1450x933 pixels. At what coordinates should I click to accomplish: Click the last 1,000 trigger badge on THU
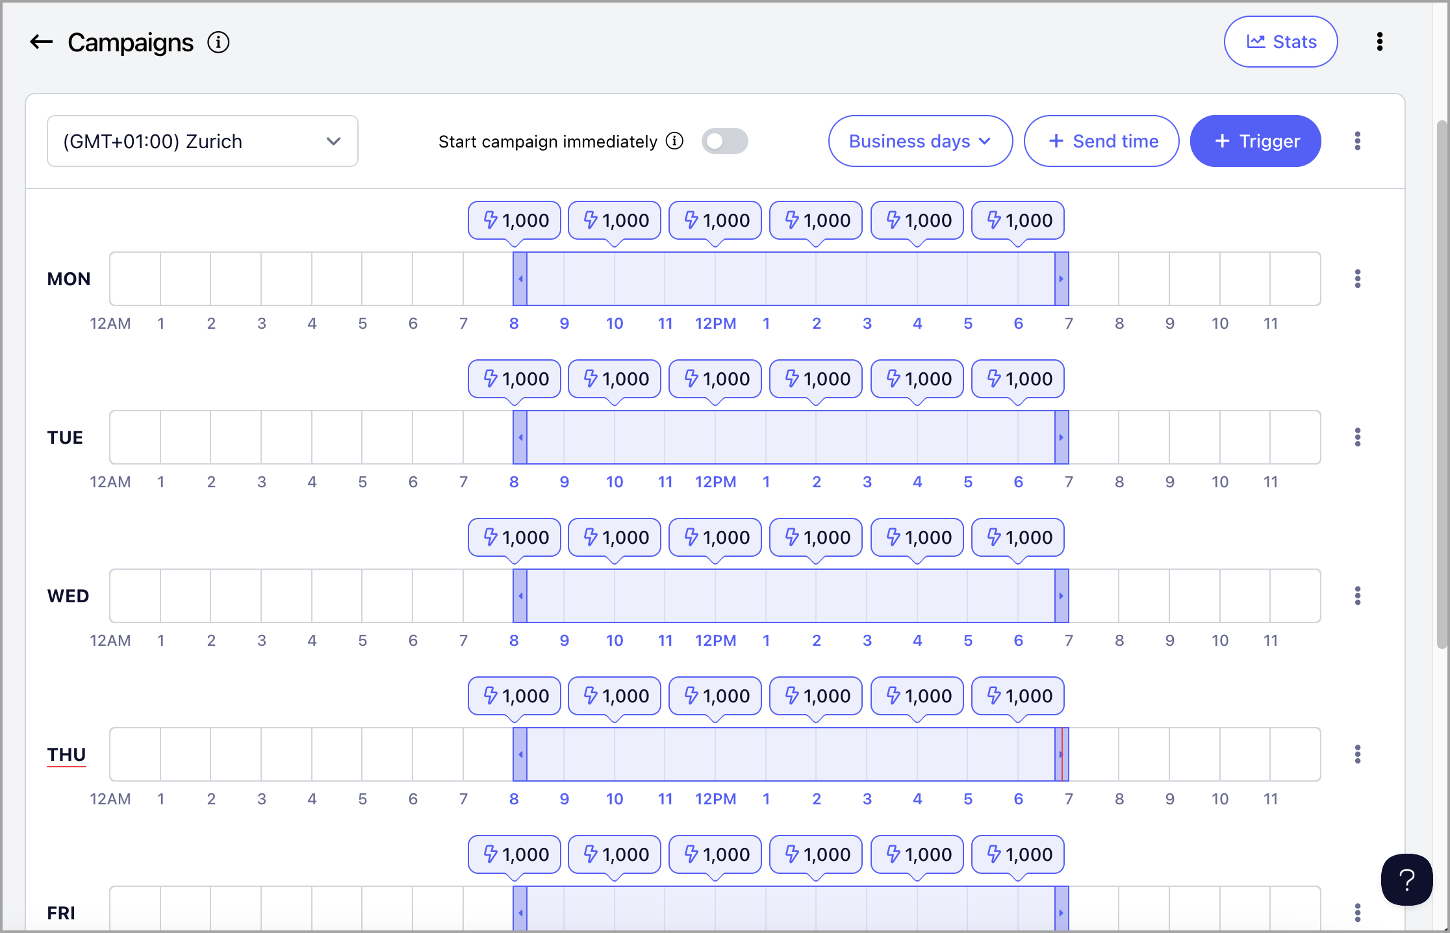pos(1018,696)
